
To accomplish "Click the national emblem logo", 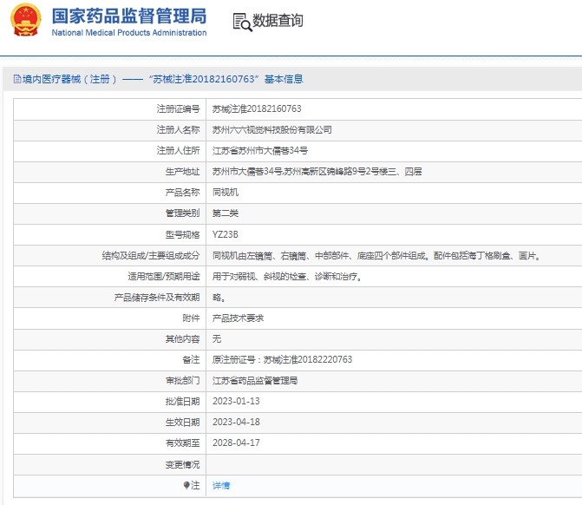I will 25,20.
